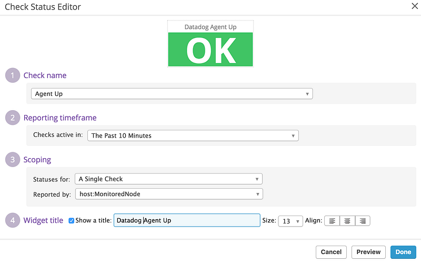Click the step 2 number circle
The image size is (421, 263).
pos(12,118)
